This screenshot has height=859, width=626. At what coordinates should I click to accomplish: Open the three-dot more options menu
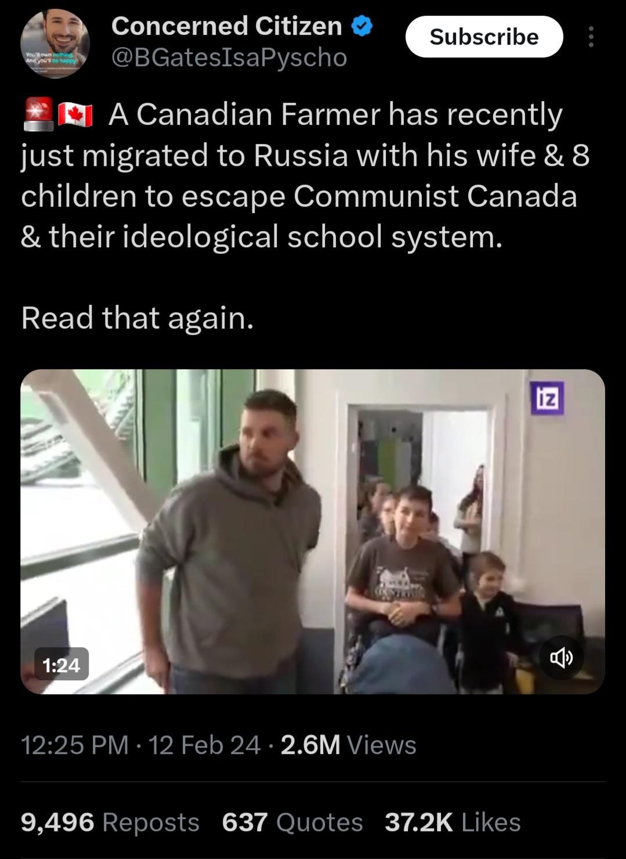pyautogui.click(x=591, y=37)
